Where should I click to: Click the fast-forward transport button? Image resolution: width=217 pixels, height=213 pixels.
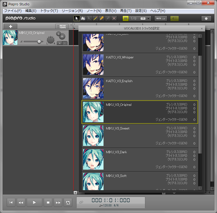(58, 202)
